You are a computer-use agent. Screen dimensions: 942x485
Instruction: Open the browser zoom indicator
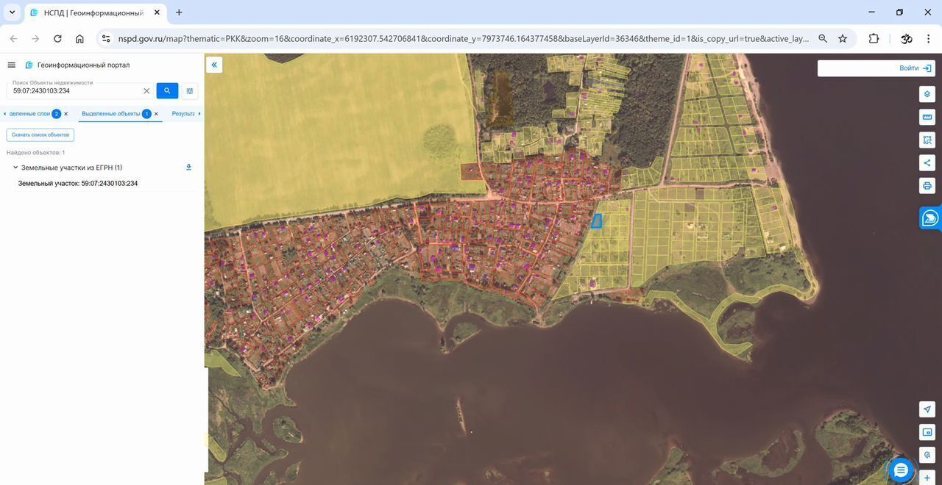click(x=823, y=39)
